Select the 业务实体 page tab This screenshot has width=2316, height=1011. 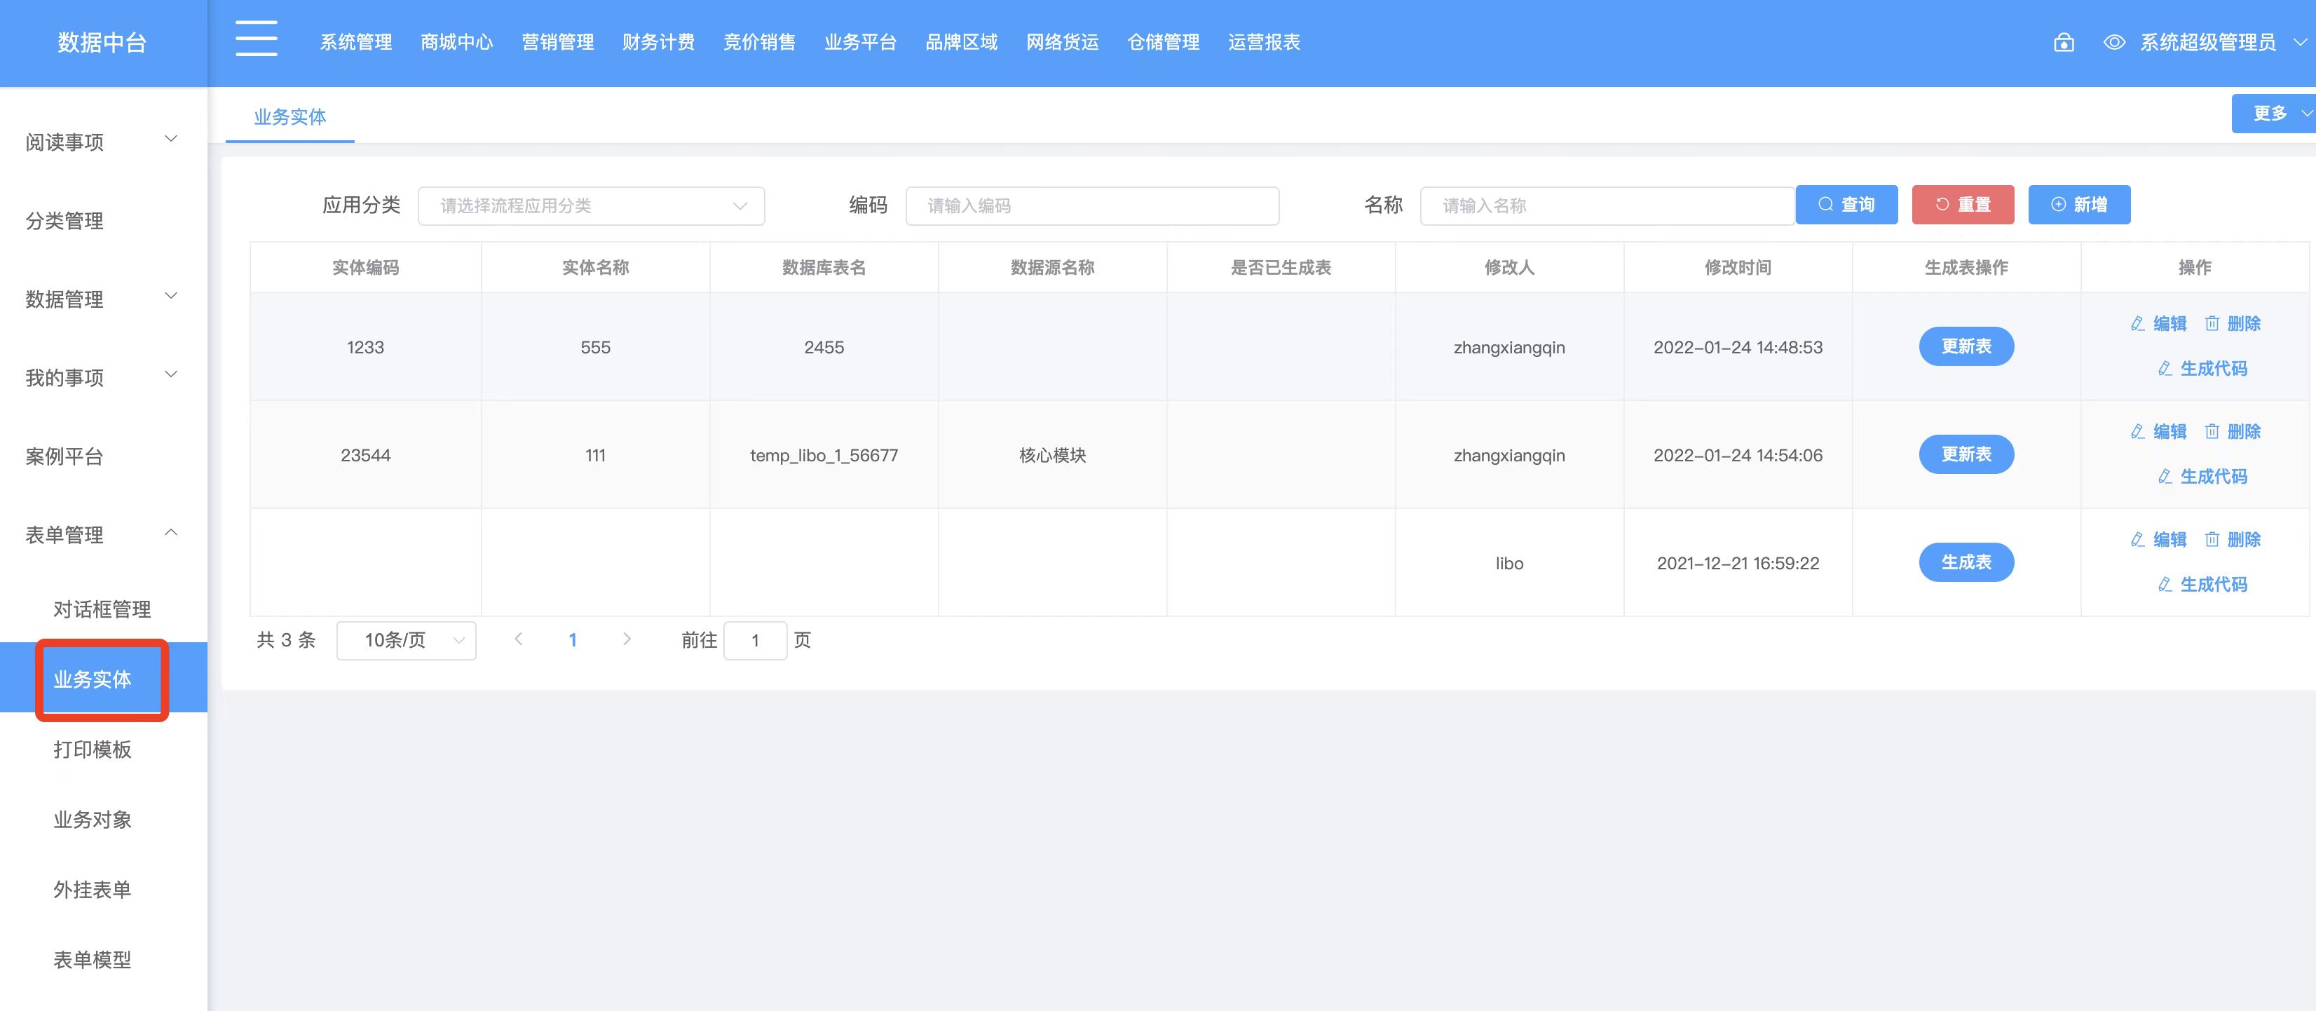(x=289, y=117)
